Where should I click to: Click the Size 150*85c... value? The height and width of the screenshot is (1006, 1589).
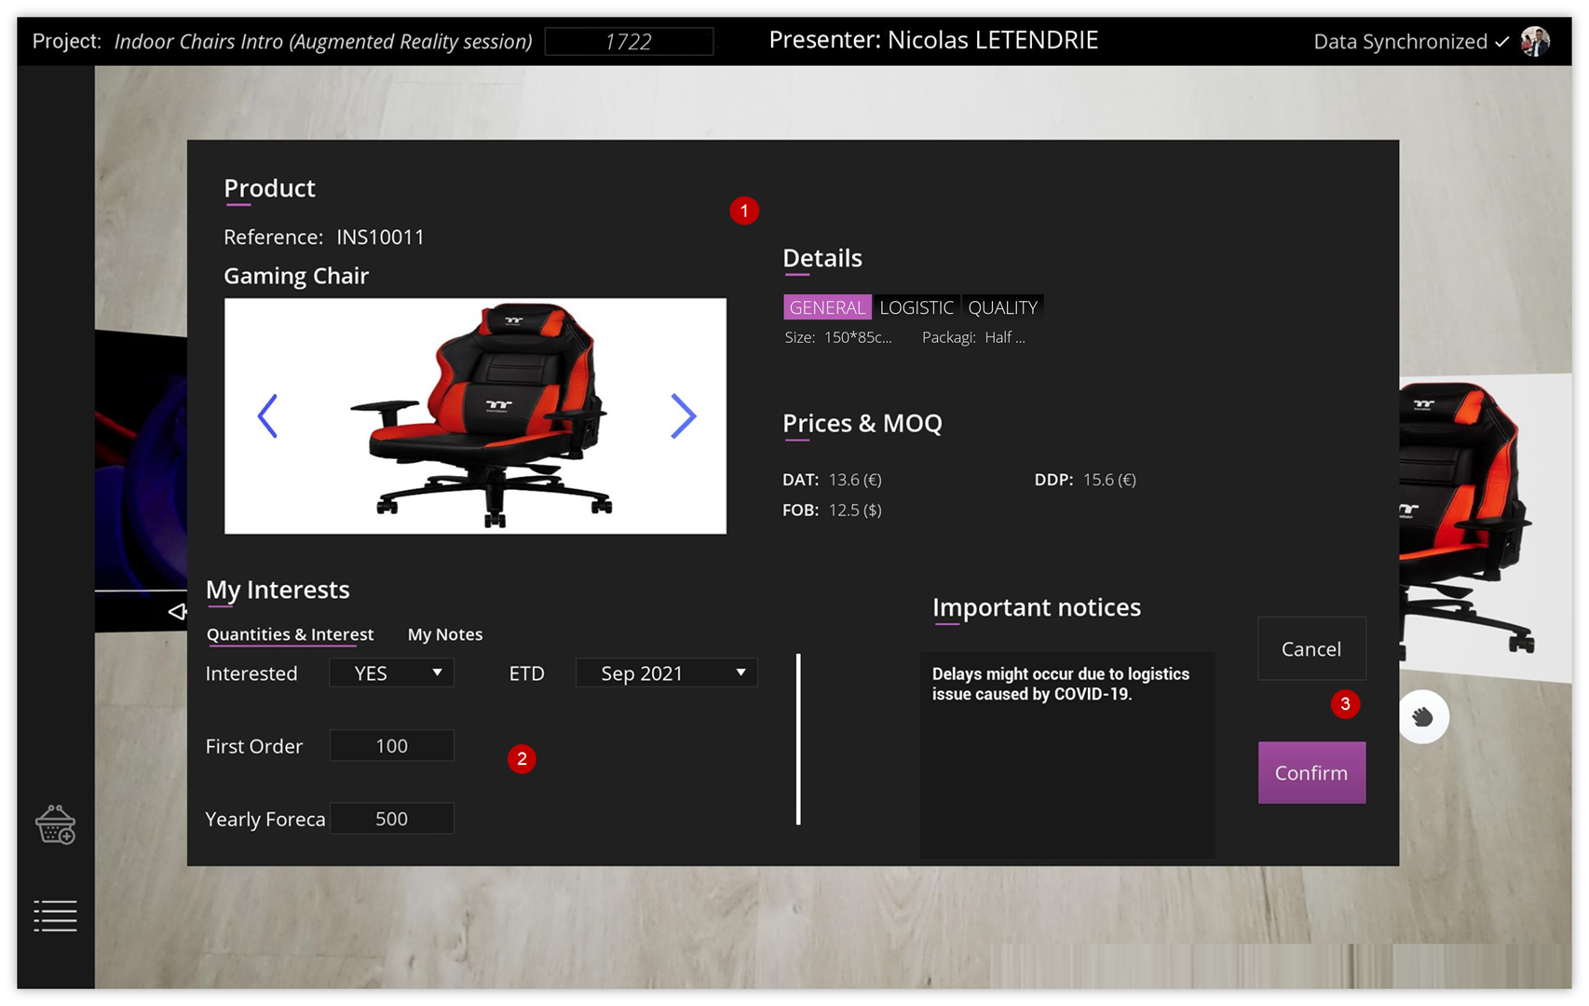[x=858, y=337]
